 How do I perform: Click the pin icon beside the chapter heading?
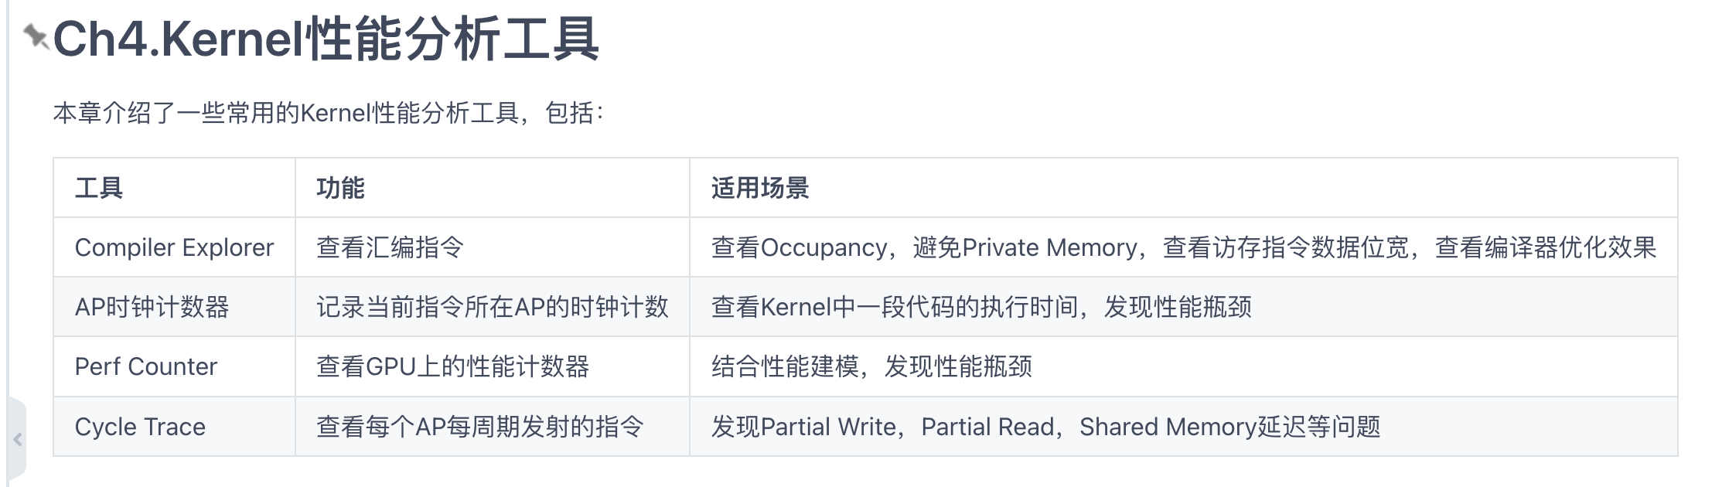point(36,36)
